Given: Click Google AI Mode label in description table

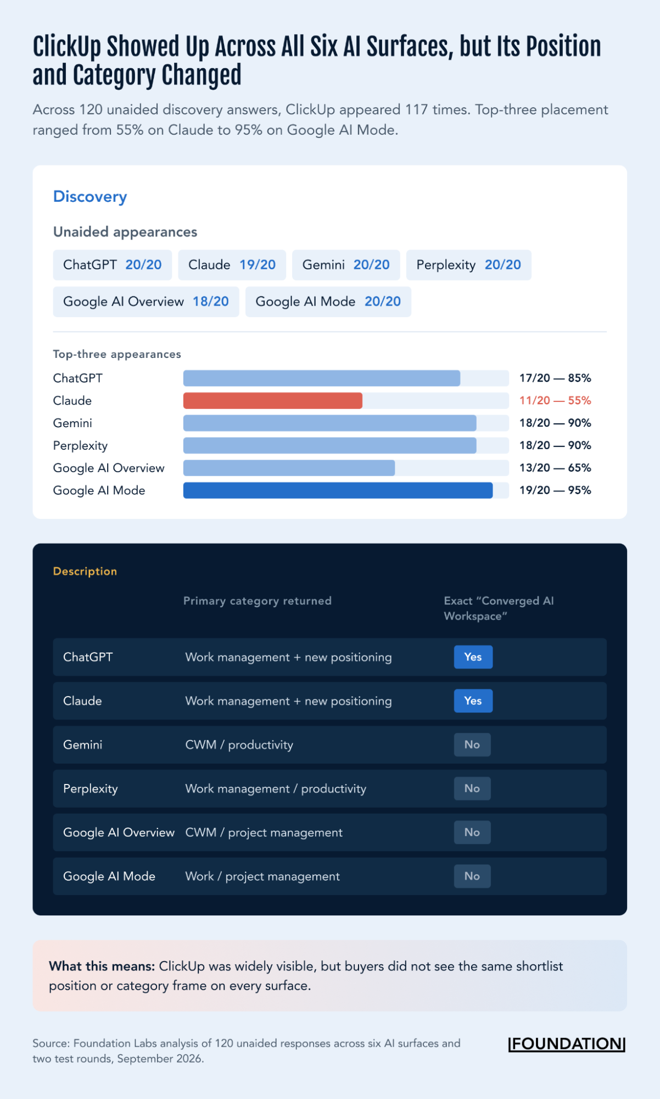Looking at the screenshot, I should click(x=109, y=876).
